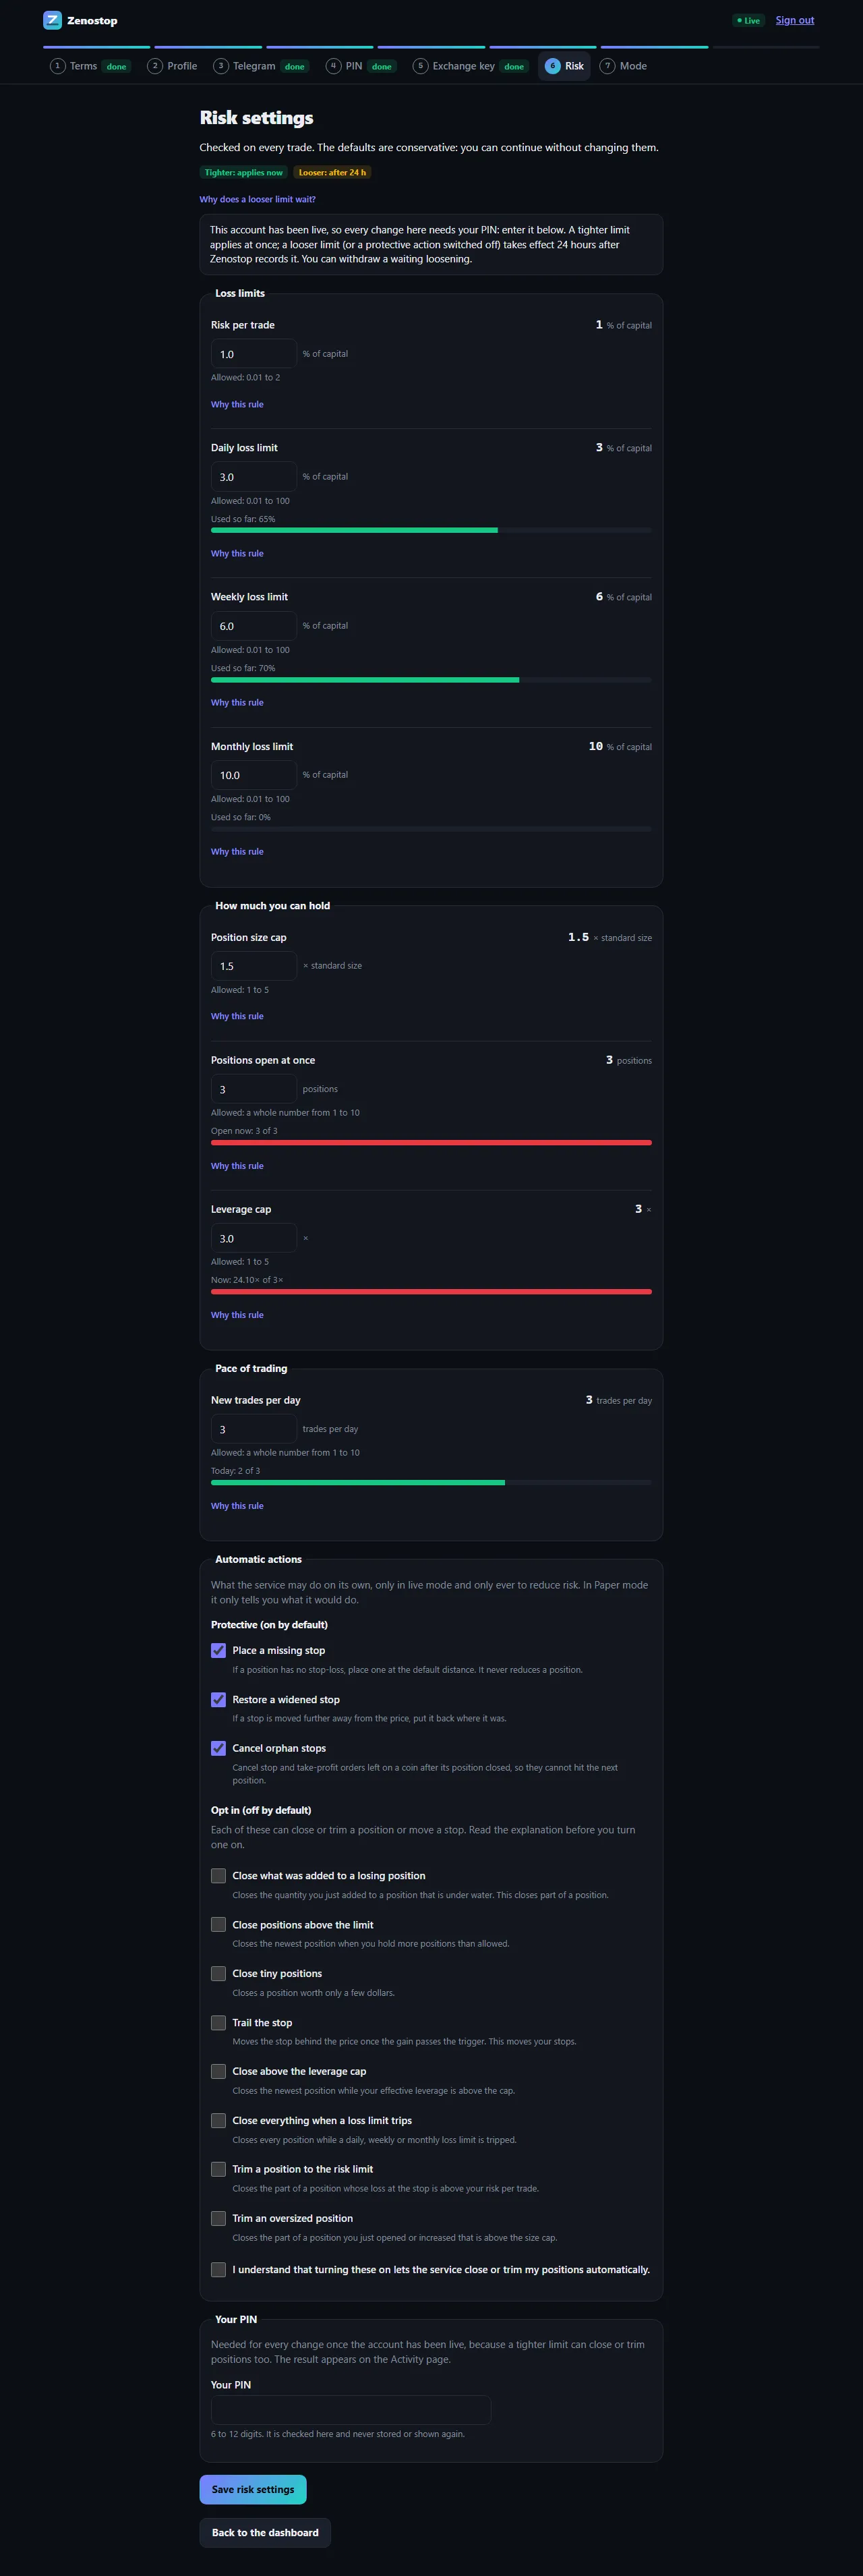Click the New trades per day field

(x=254, y=1429)
